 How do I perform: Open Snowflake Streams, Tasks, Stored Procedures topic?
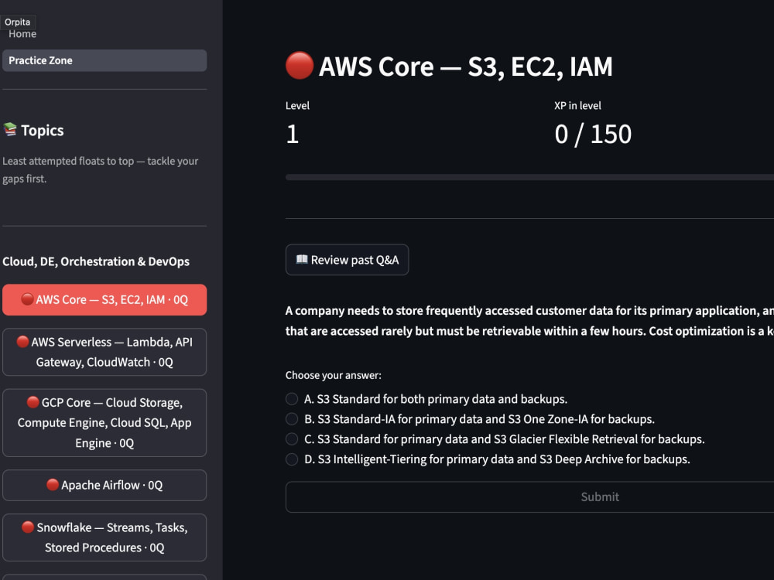[x=104, y=537]
